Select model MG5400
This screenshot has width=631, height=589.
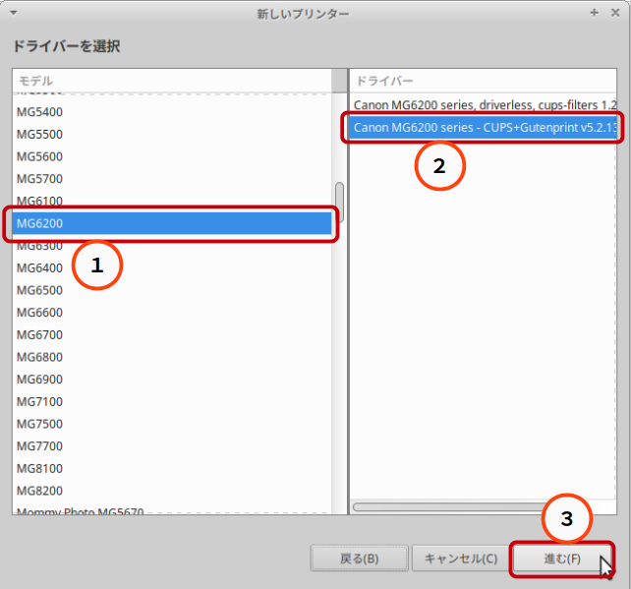pyautogui.click(x=172, y=112)
